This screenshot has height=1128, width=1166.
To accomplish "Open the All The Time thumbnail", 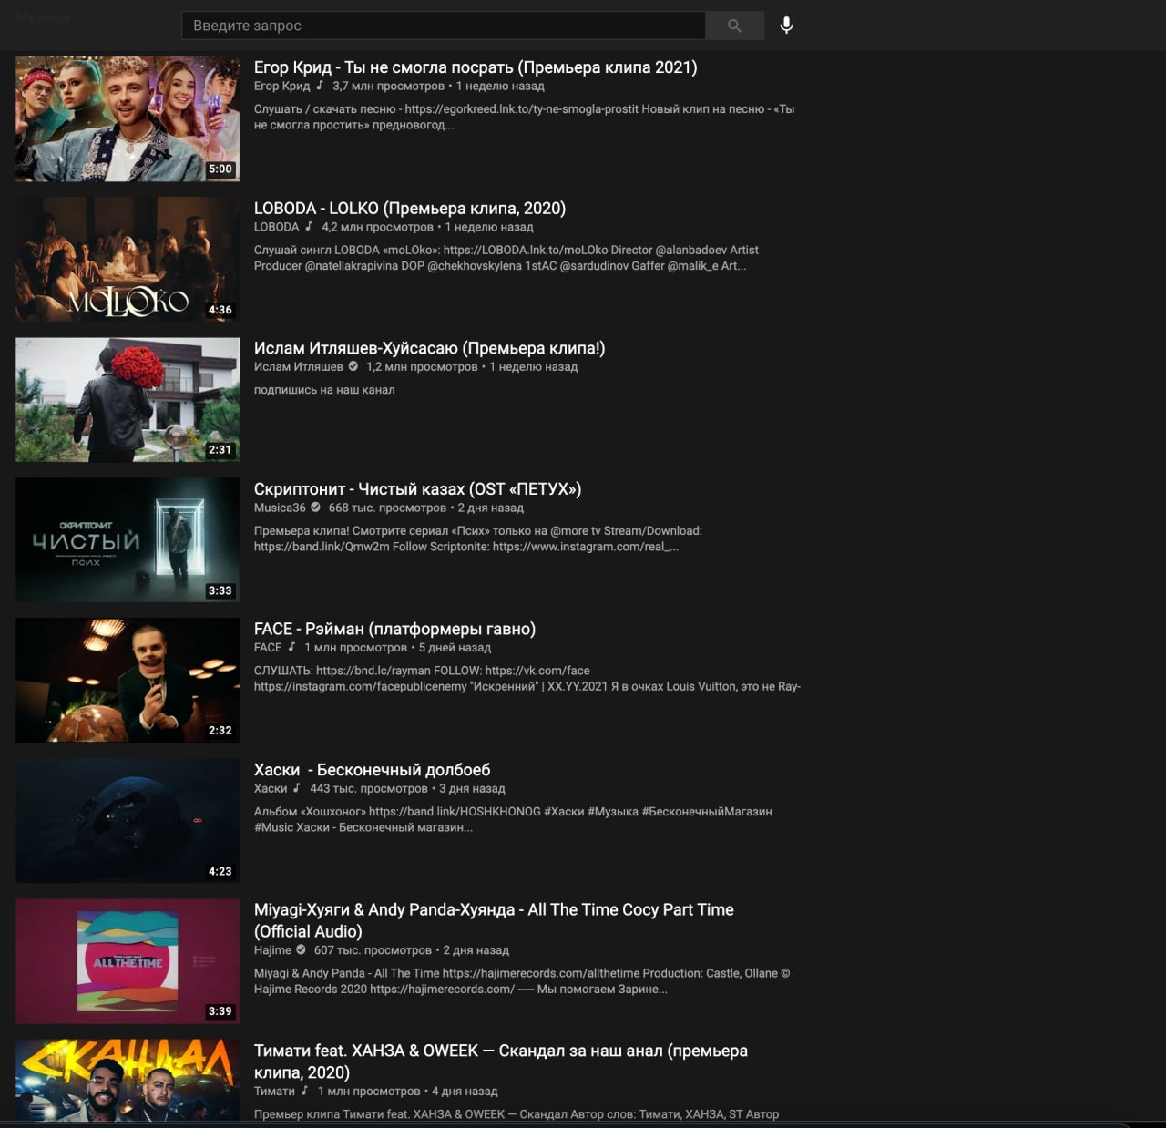I will 128,961.
